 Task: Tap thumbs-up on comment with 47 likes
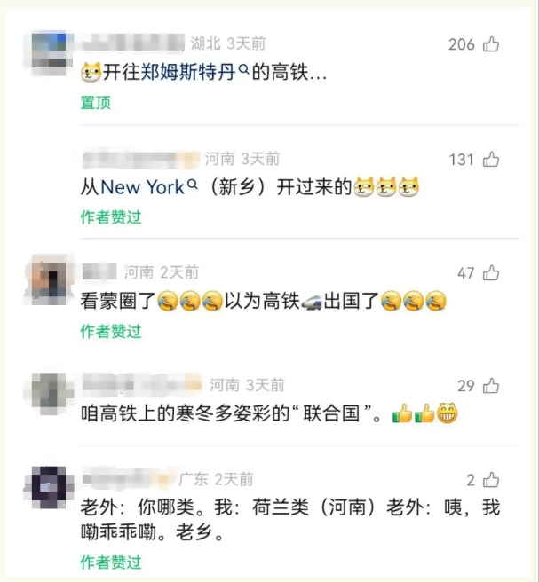click(x=491, y=273)
